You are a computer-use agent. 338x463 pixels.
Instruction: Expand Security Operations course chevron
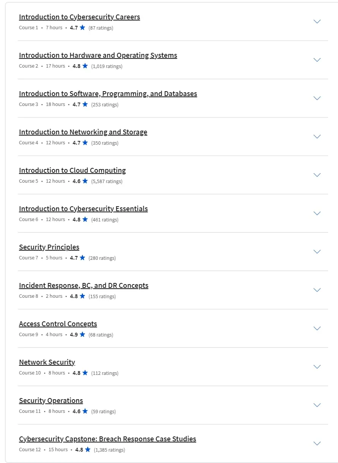(x=317, y=405)
